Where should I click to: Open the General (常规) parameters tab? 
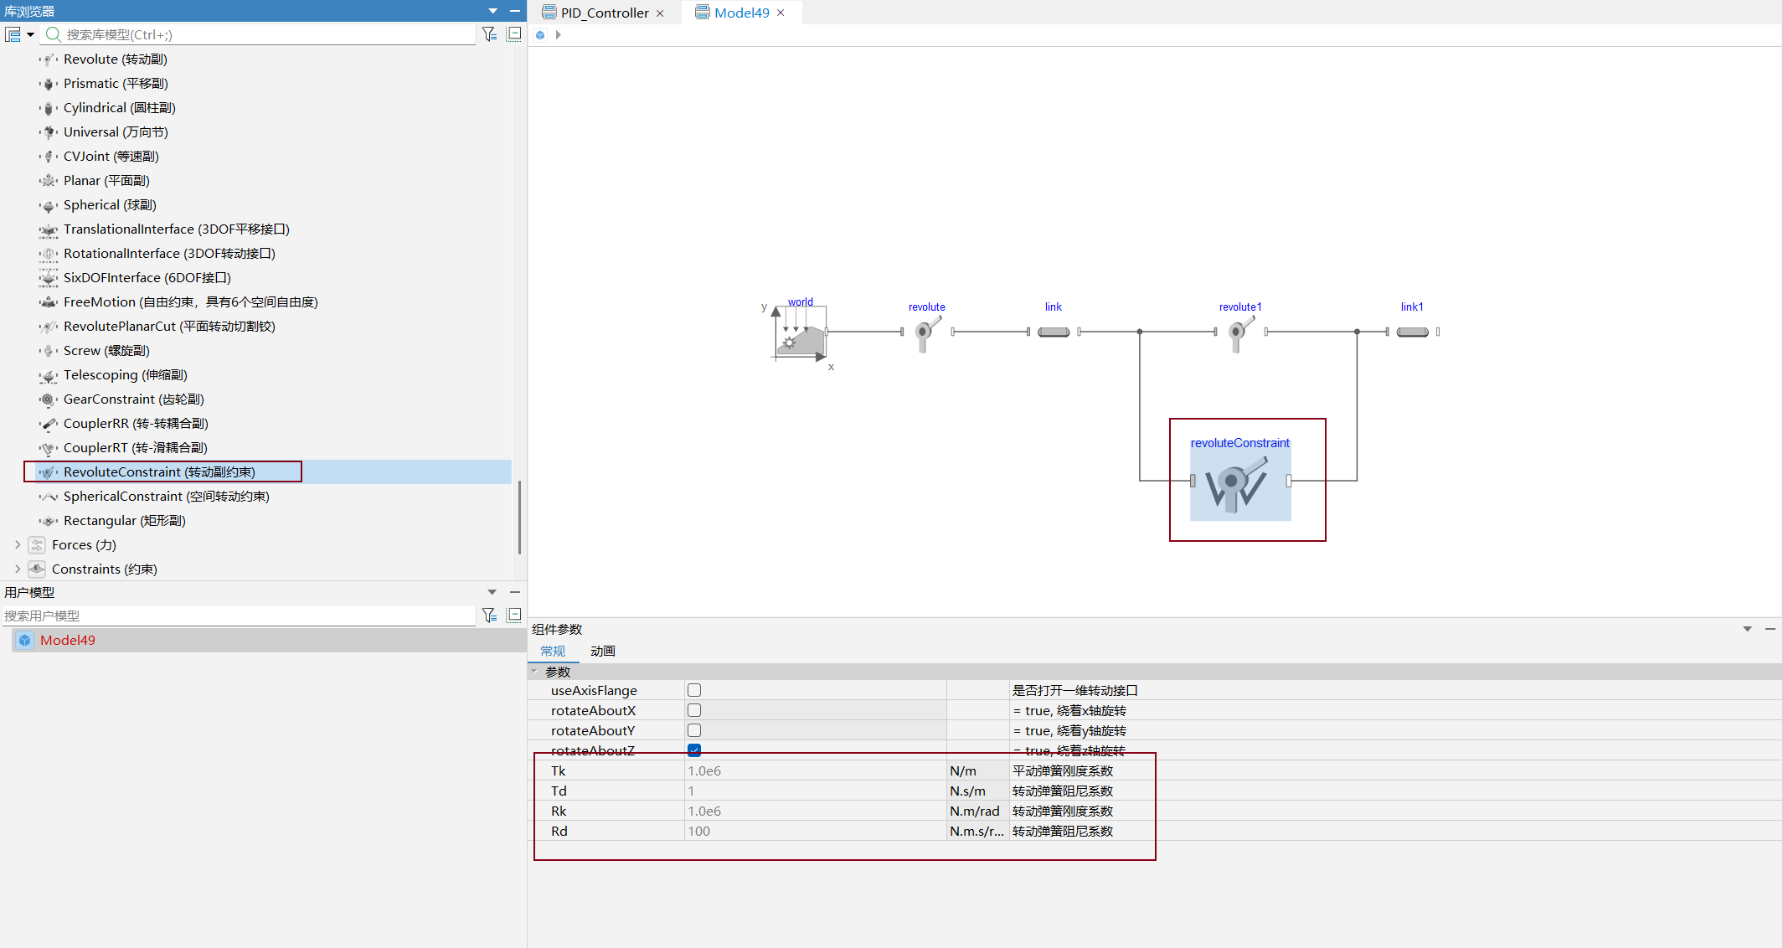coord(553,651)
